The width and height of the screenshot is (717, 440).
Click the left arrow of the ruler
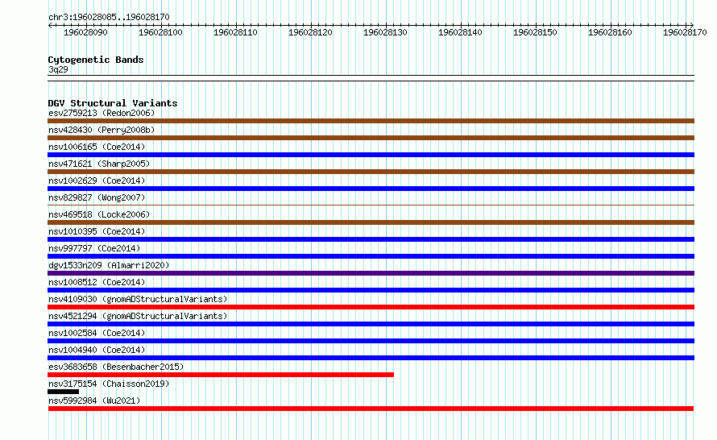50,26
